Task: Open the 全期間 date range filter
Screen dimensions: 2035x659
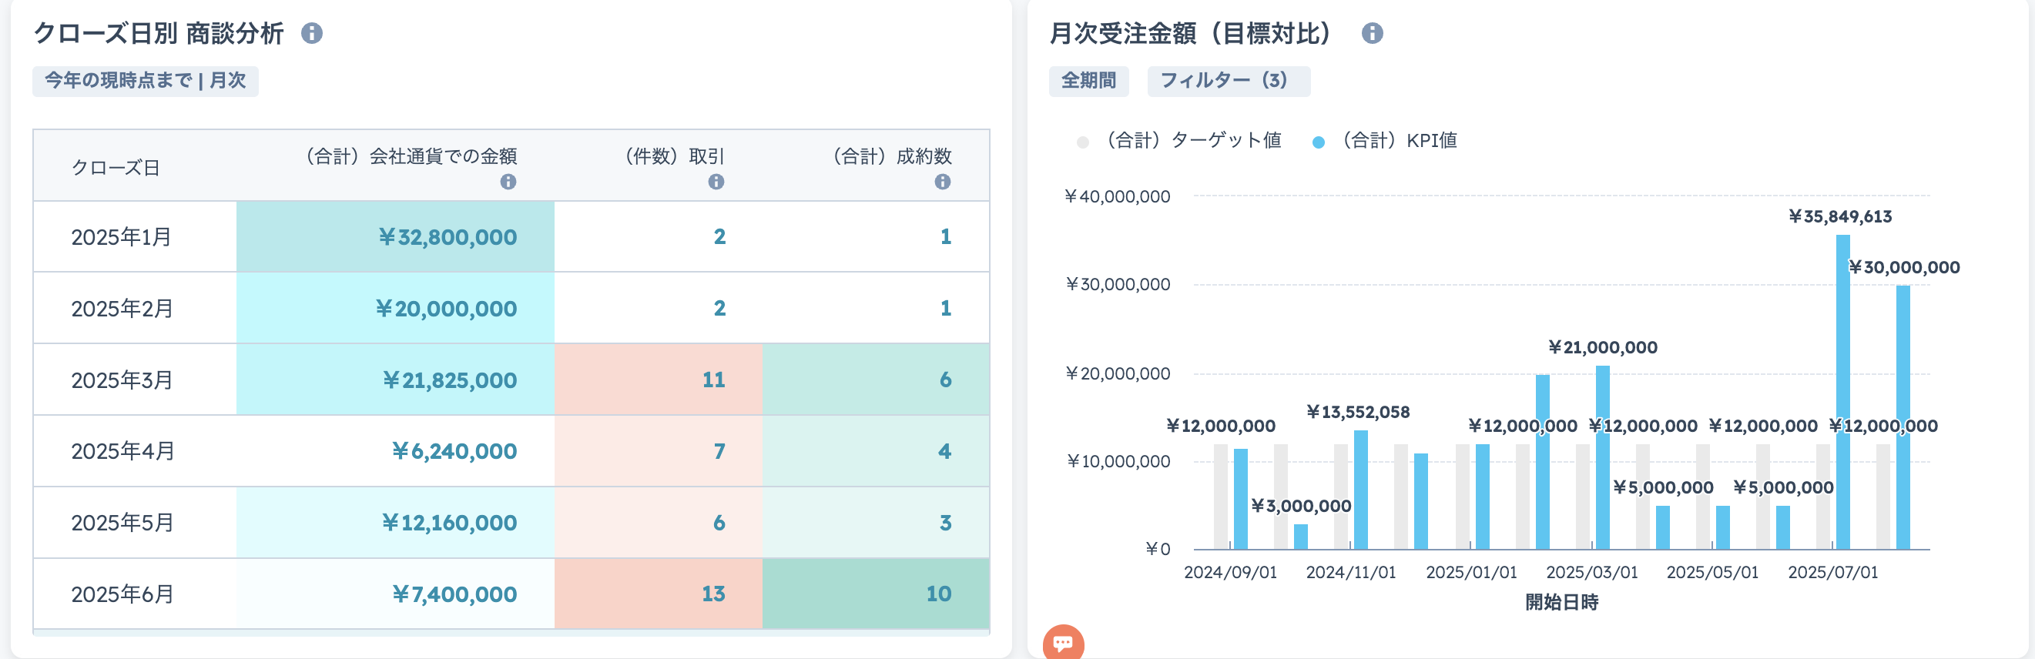Action: tap(1088, 82)
